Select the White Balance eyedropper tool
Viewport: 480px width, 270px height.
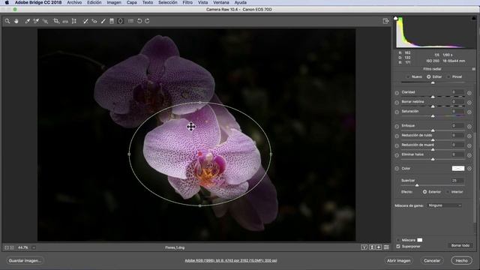point(27,21)
